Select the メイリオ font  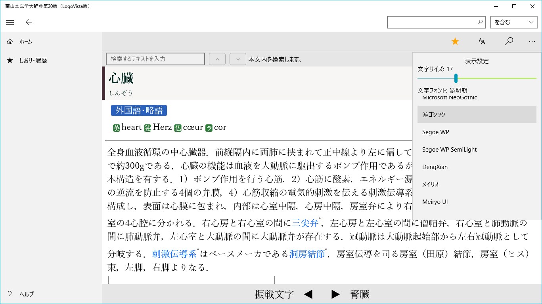477,184
